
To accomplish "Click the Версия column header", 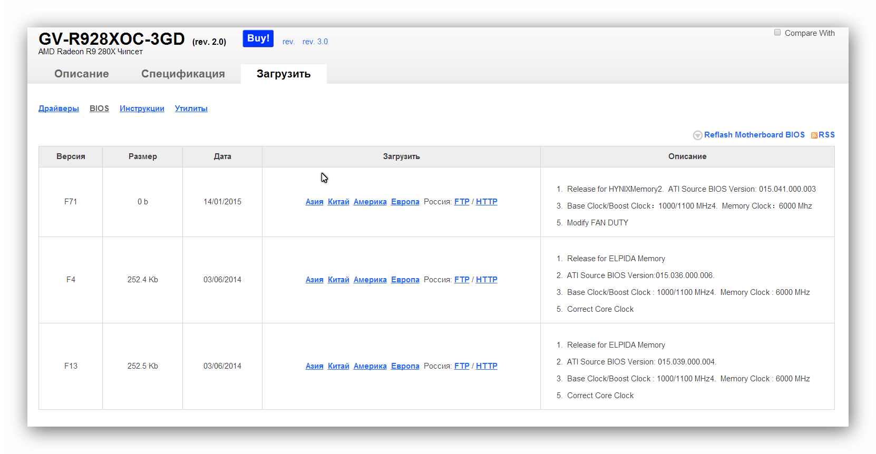I will pos(71,156).
